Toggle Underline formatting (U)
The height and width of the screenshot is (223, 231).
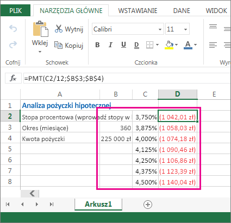click(123, 44)
